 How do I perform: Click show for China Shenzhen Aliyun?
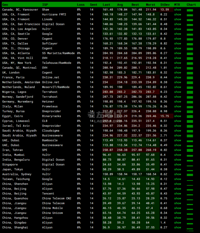point(178,184)
